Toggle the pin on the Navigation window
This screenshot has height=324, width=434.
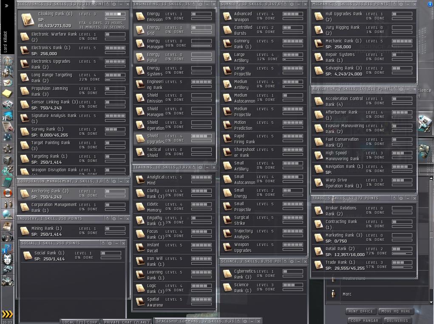pos(401,89)
